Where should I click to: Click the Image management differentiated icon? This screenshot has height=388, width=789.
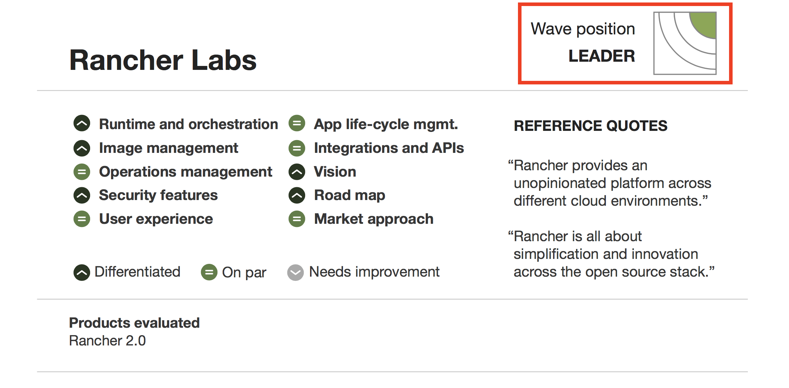point(82,148)
